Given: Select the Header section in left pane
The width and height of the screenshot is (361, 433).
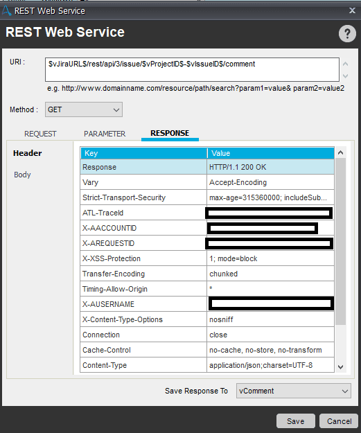Looking at the screenshot, I should point(27,153).
